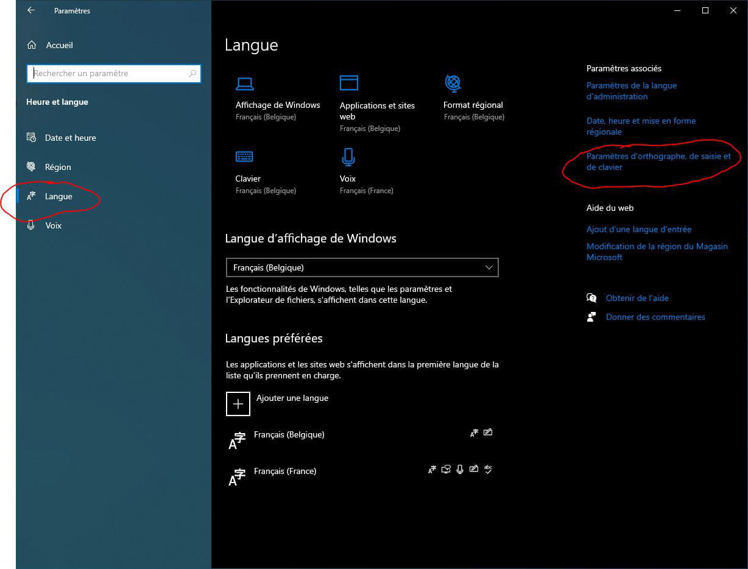
Task: Select Français (Belgique) in preferred languages
Action: point(289,434)
